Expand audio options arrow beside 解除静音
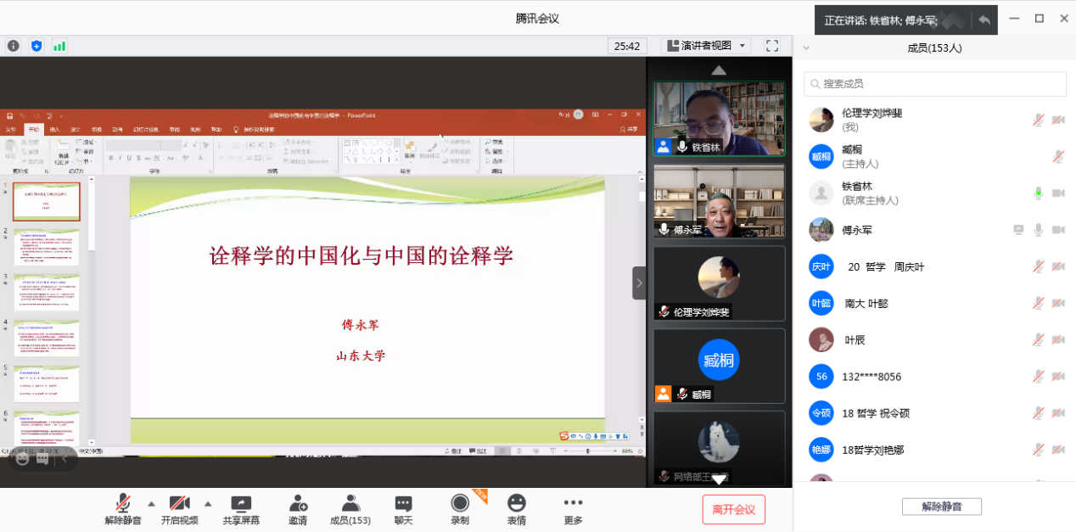The image size is (1076, 532). (151, 502)
